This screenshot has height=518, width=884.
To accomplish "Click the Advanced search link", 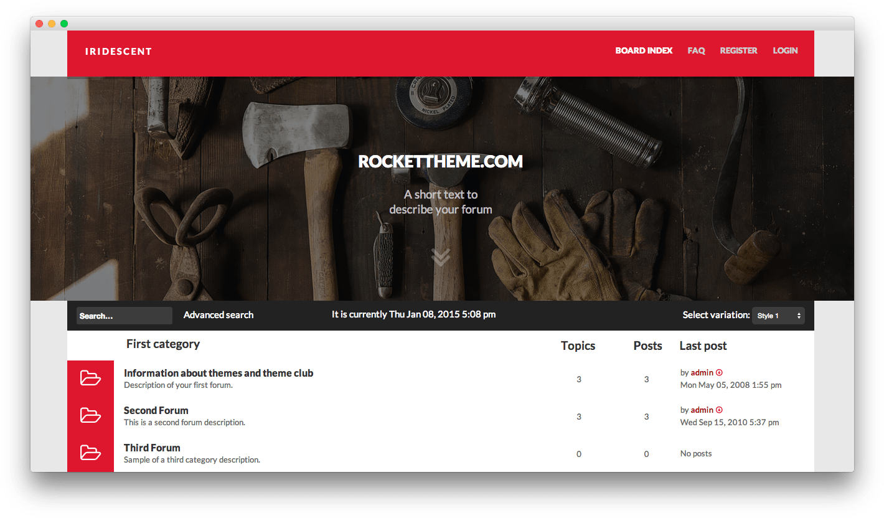I will (219, 315).
